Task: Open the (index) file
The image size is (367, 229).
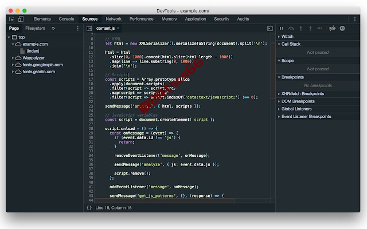Action: tap(33, 51)
